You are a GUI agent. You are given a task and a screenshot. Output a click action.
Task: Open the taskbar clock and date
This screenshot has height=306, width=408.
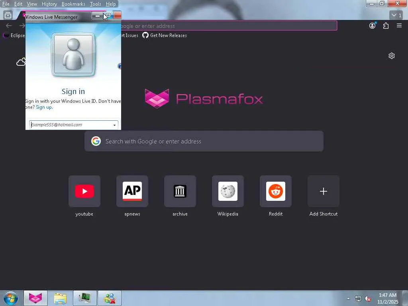click(x=388, y=298)
